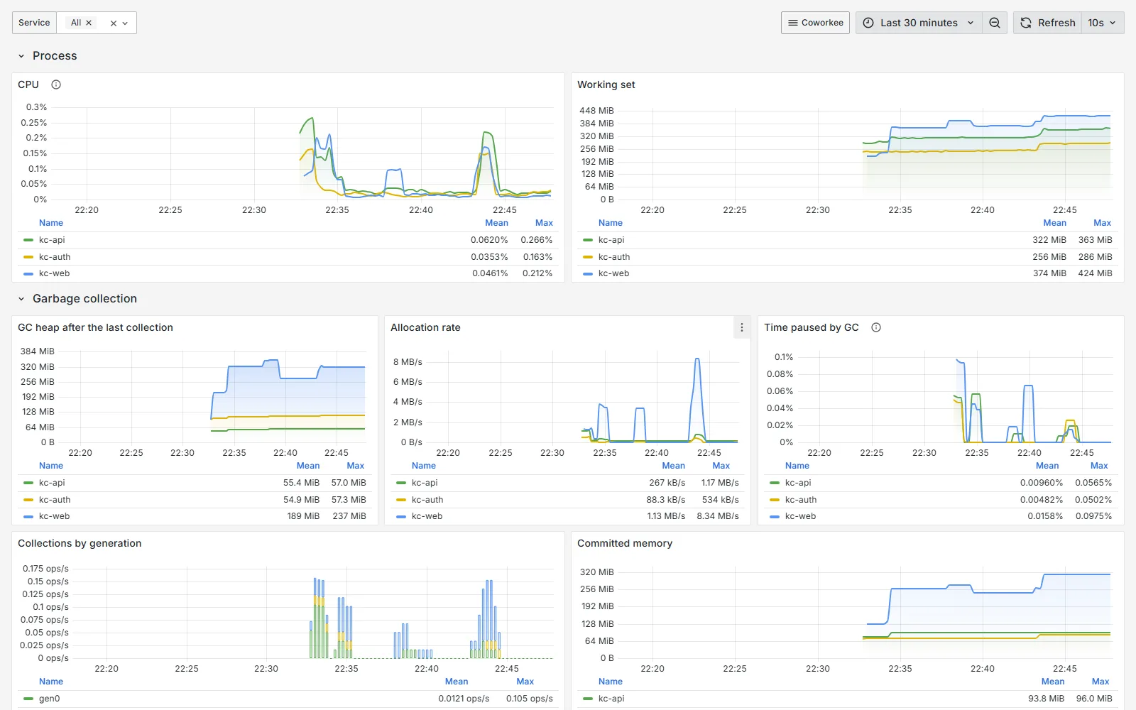Toggle kc-auth series in CPU legend
This screenshot has width=1136, height=710.
point(55,257)
